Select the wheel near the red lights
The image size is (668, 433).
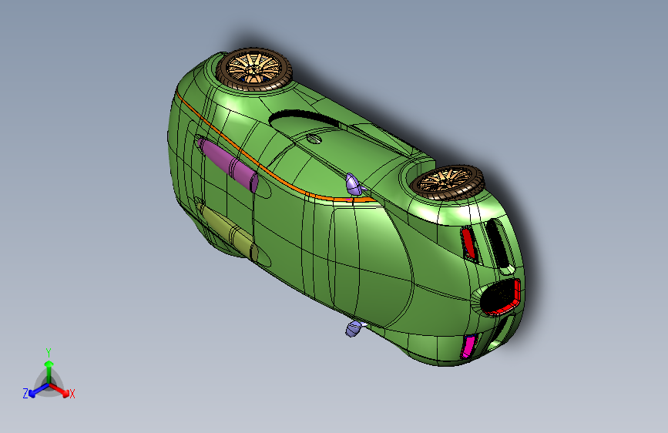click(x=448, y=182)
